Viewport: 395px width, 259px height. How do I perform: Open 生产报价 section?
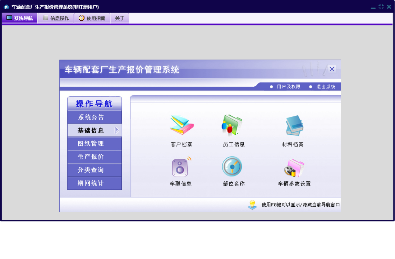click(91, 157)
